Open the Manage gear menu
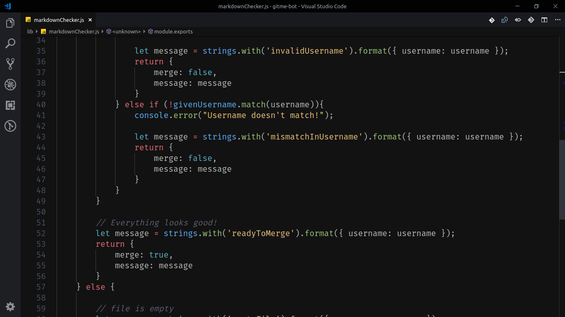565x317 pixels. 10,307
